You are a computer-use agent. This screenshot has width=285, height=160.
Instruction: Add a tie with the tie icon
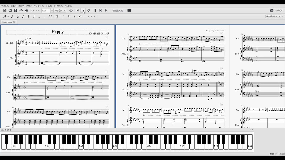50,17
